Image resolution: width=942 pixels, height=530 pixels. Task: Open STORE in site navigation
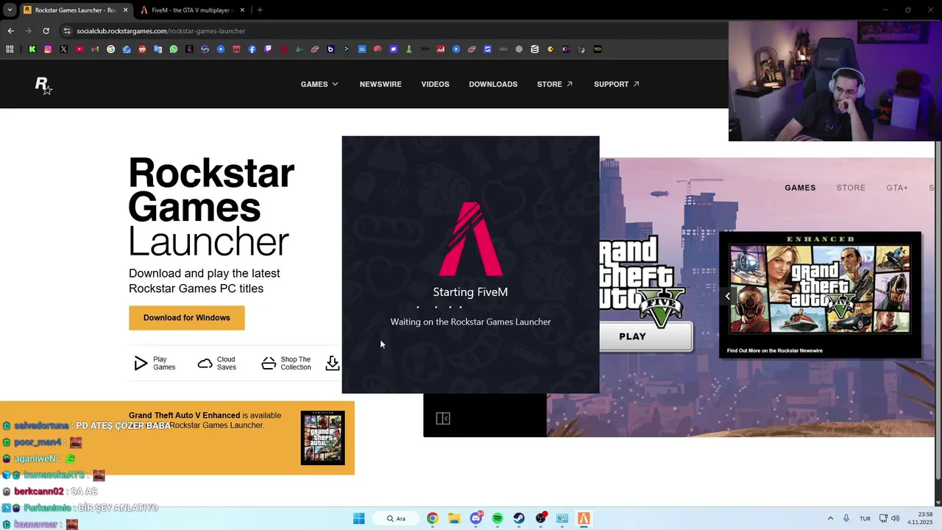[555, 84]
